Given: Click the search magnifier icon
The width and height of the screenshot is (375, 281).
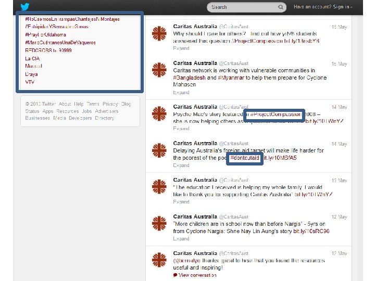Looking at the screenshot, I should click(281, 7).
